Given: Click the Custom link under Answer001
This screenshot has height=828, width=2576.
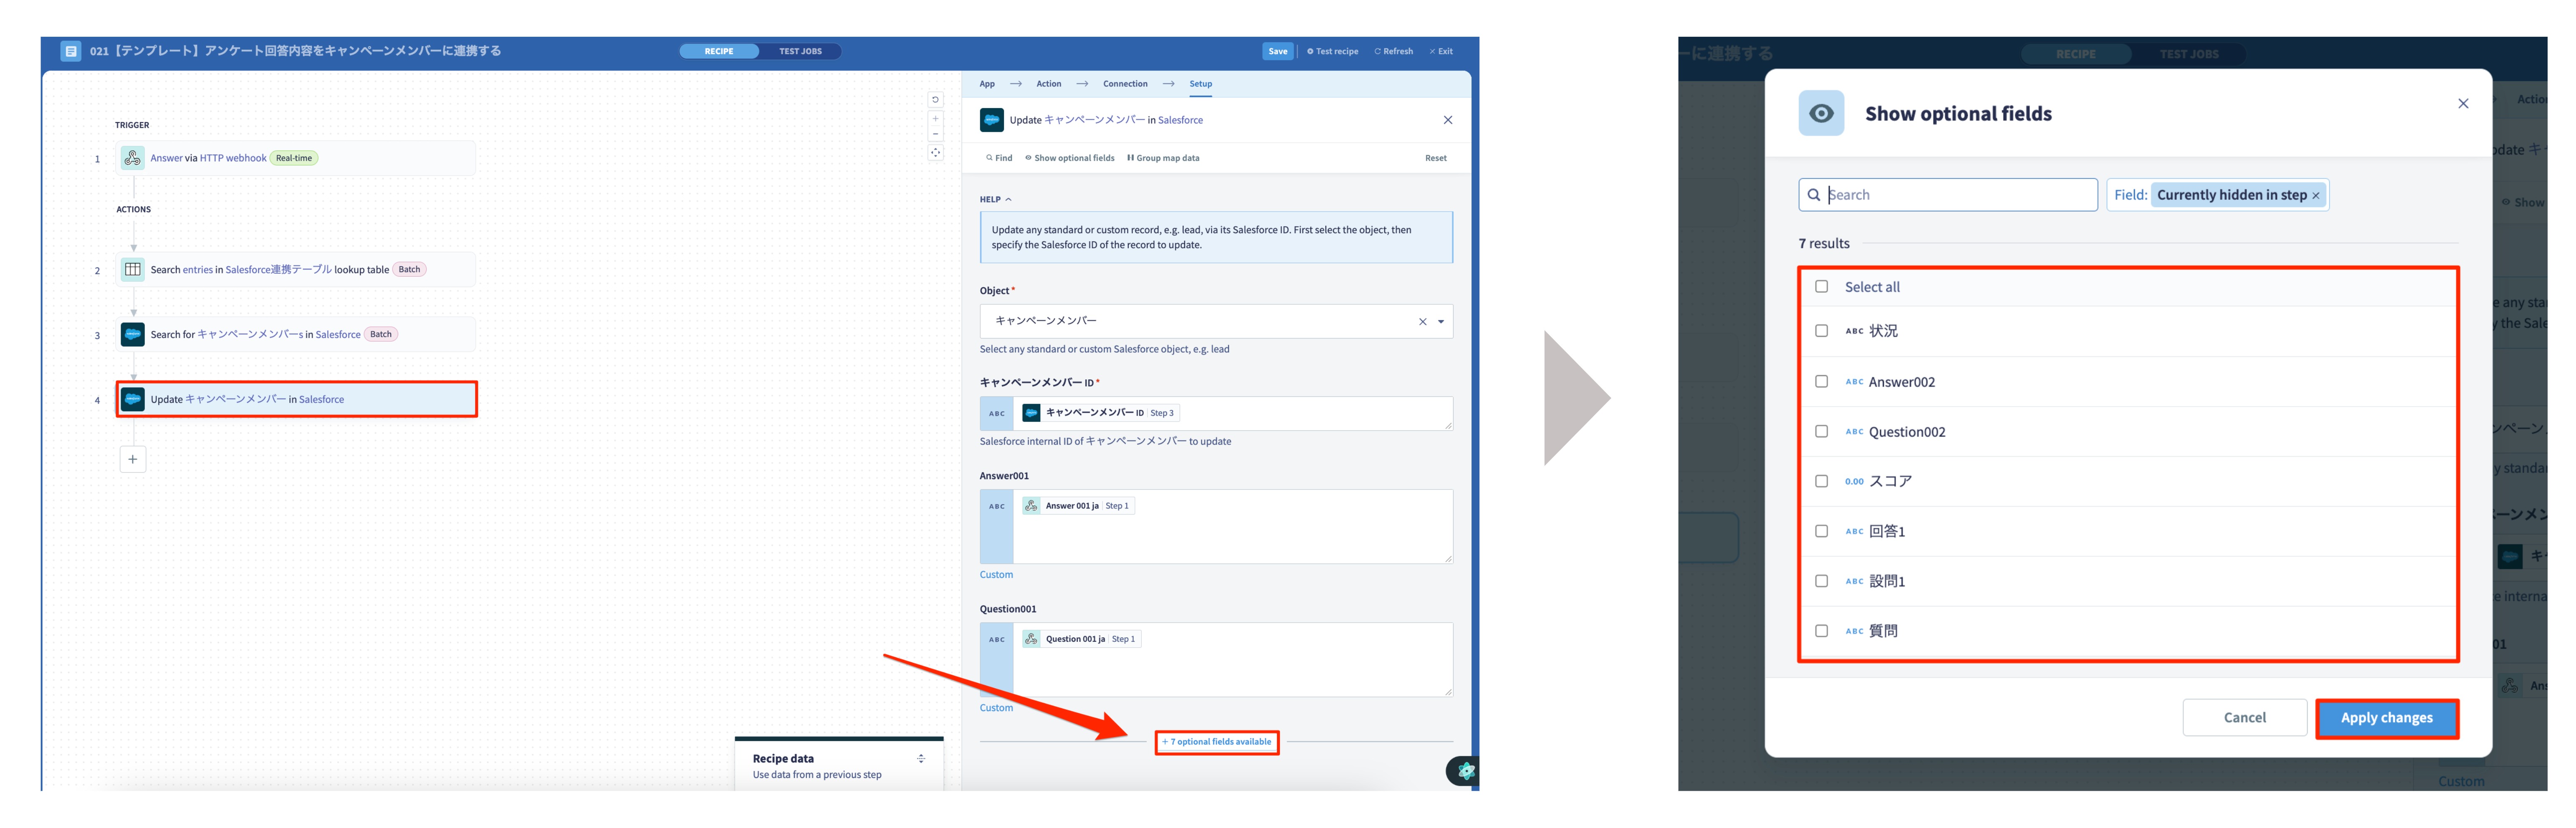Looking at the screenshot, I should (996, 575).
